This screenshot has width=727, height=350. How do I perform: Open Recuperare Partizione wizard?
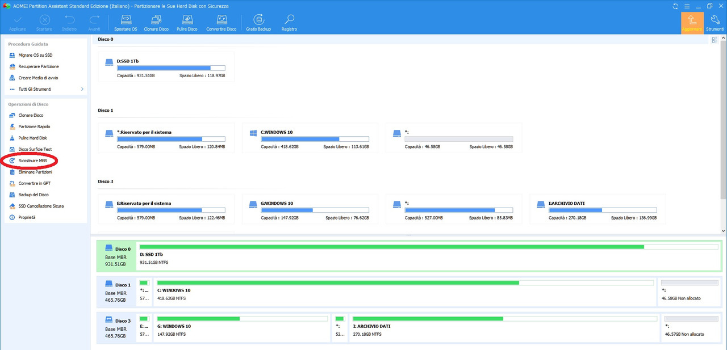38,66
